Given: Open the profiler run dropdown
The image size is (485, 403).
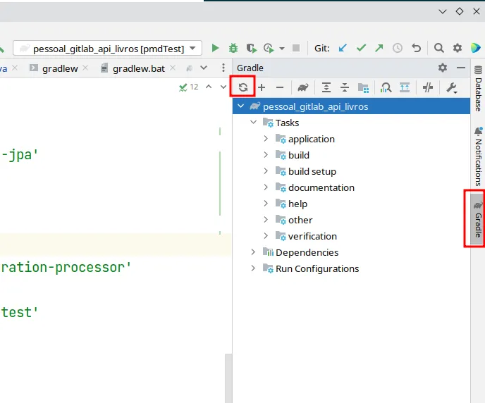Looking at the screenshot, I should pos(282,49).
